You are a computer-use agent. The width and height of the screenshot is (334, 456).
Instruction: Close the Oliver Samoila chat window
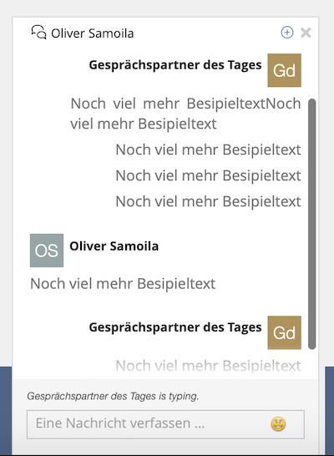click(306, 33)
